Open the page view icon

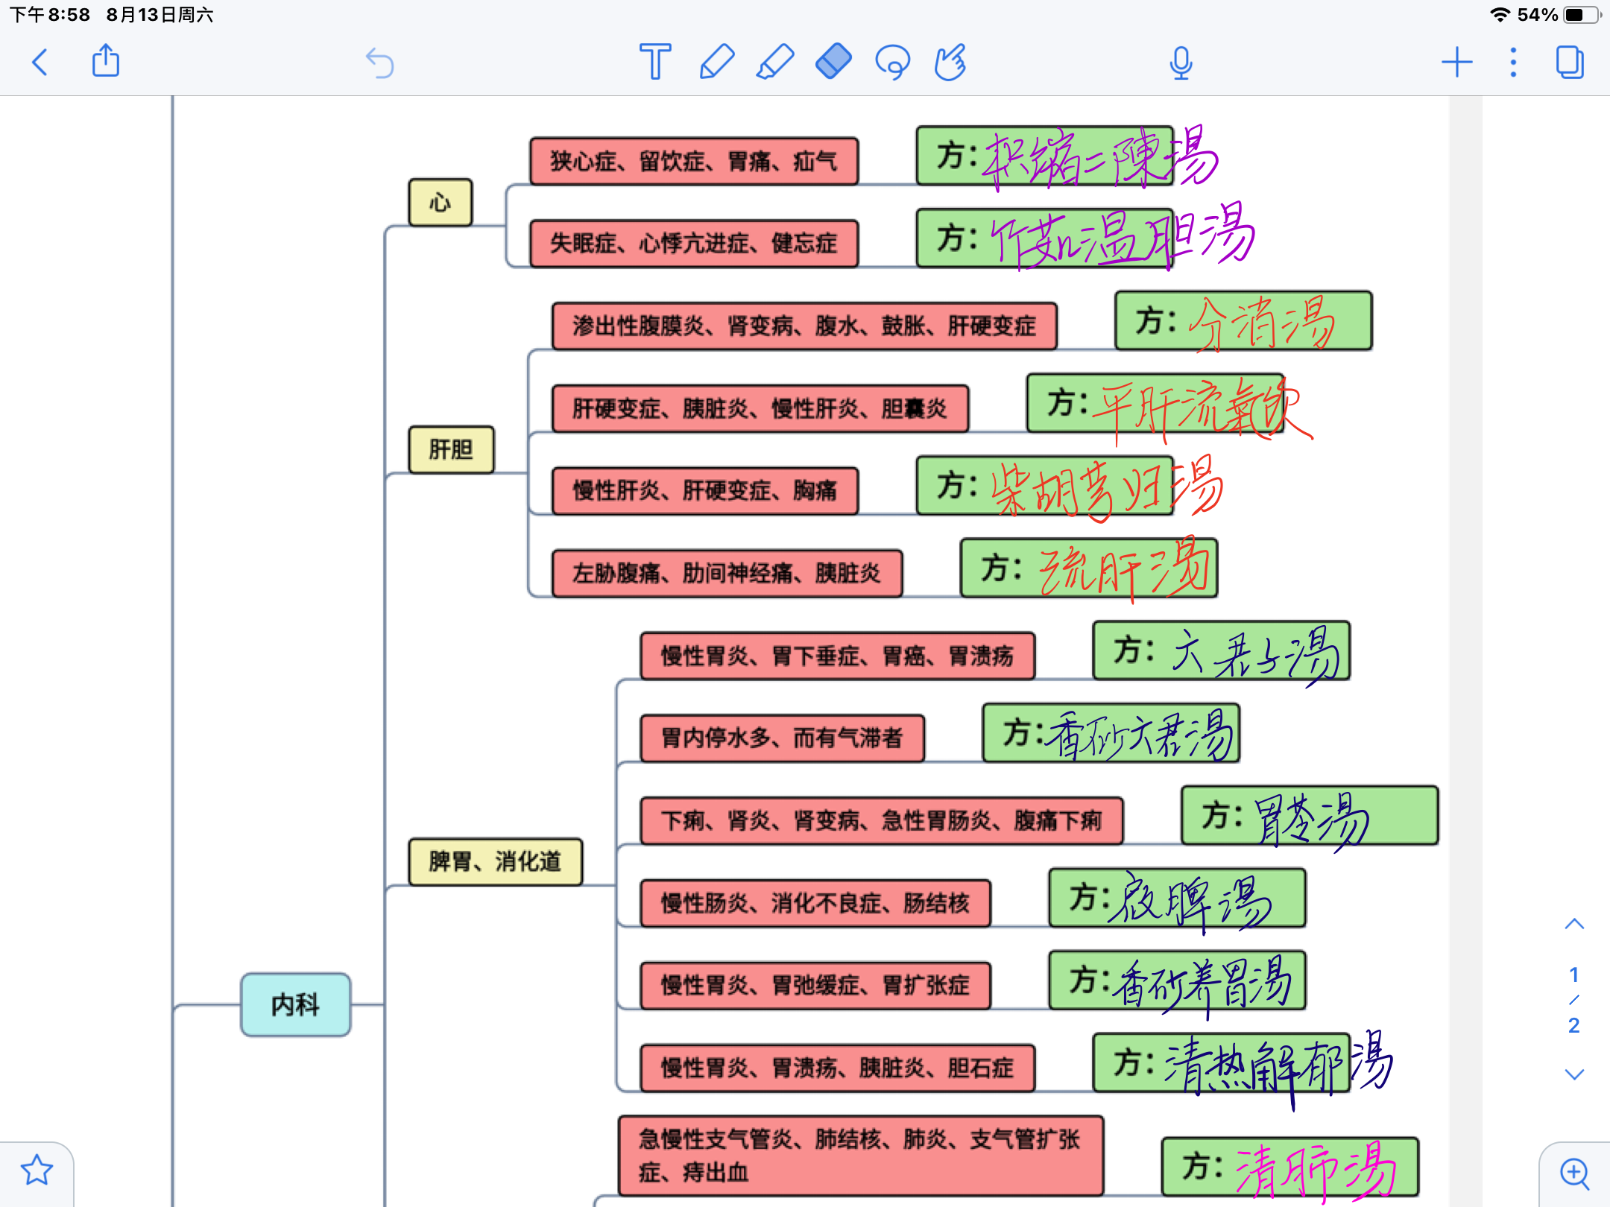[1570, 63]
